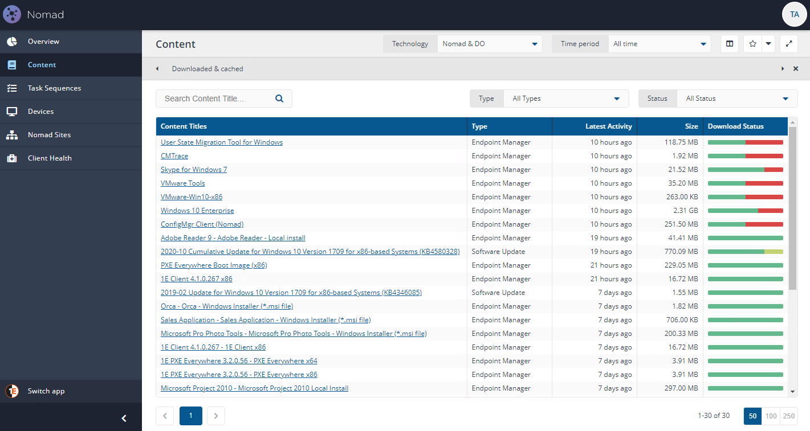Viewport: 810px width, 431px height.
Task: Click the Client Health medkit icon
Action: [11, 158]
